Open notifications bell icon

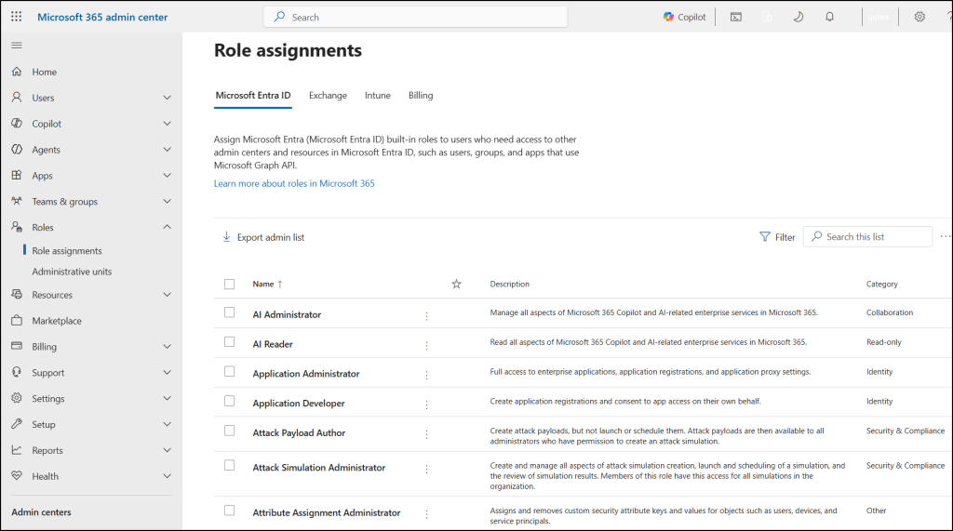click(x=829, y=17)
